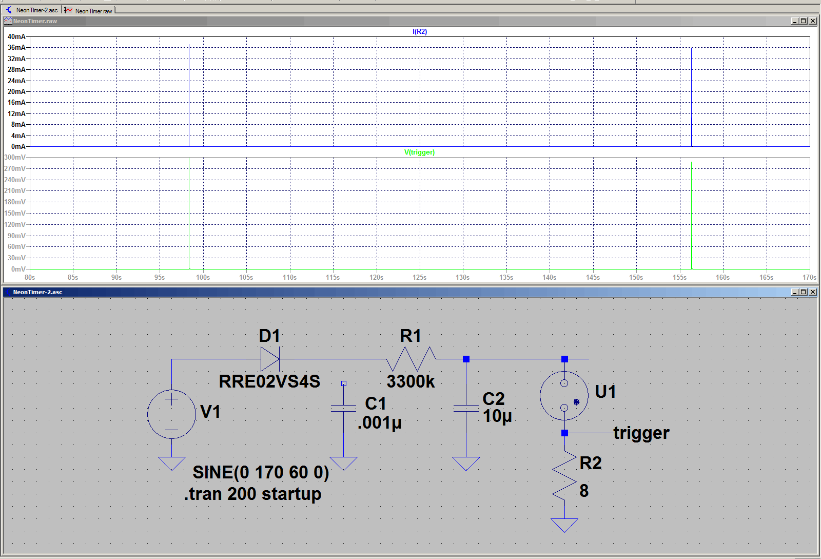The height and width of the screenshot is (559, 821).
Task: Click the R1 reference label
Action: 411,336
